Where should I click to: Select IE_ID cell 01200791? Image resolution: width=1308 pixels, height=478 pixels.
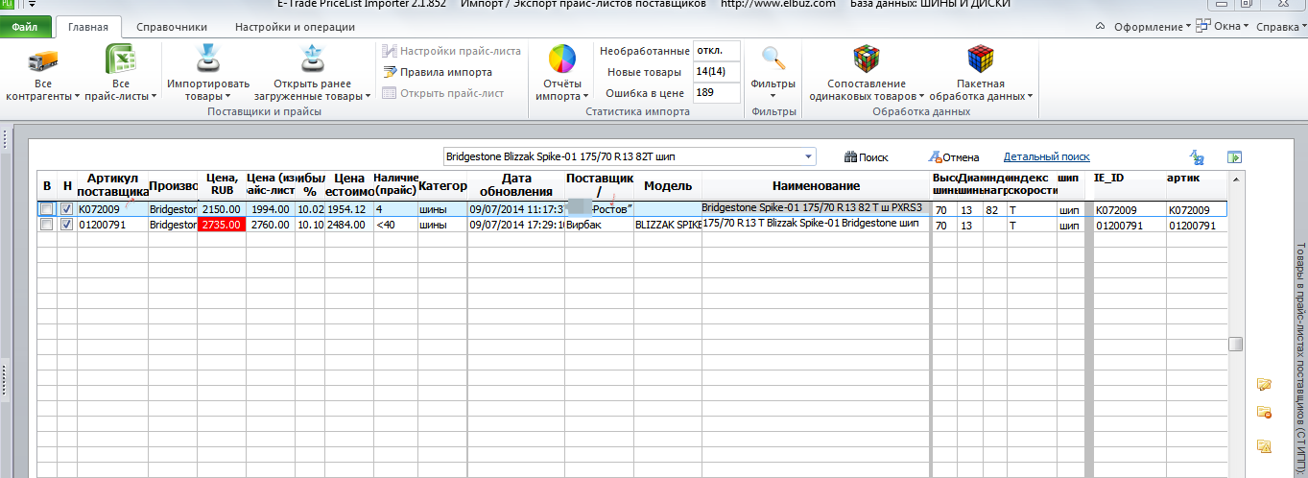[x=1129, y=225]
